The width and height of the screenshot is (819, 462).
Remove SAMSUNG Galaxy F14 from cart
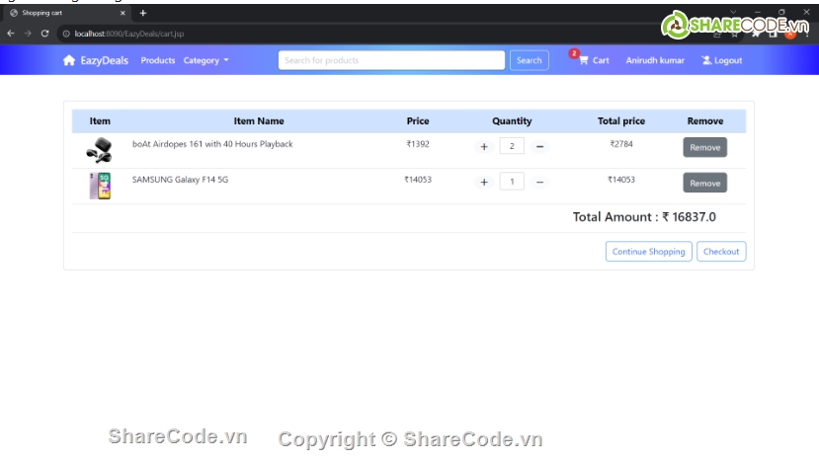704,183
